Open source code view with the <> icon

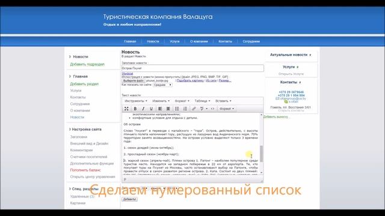click(x=212, y=109)
